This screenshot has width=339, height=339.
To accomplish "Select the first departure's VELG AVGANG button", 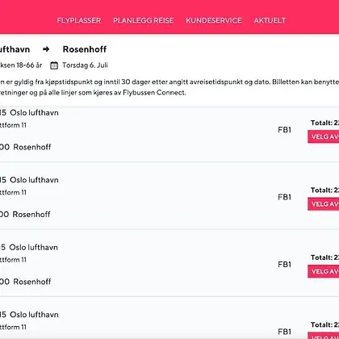I will (x=324, y=136).
